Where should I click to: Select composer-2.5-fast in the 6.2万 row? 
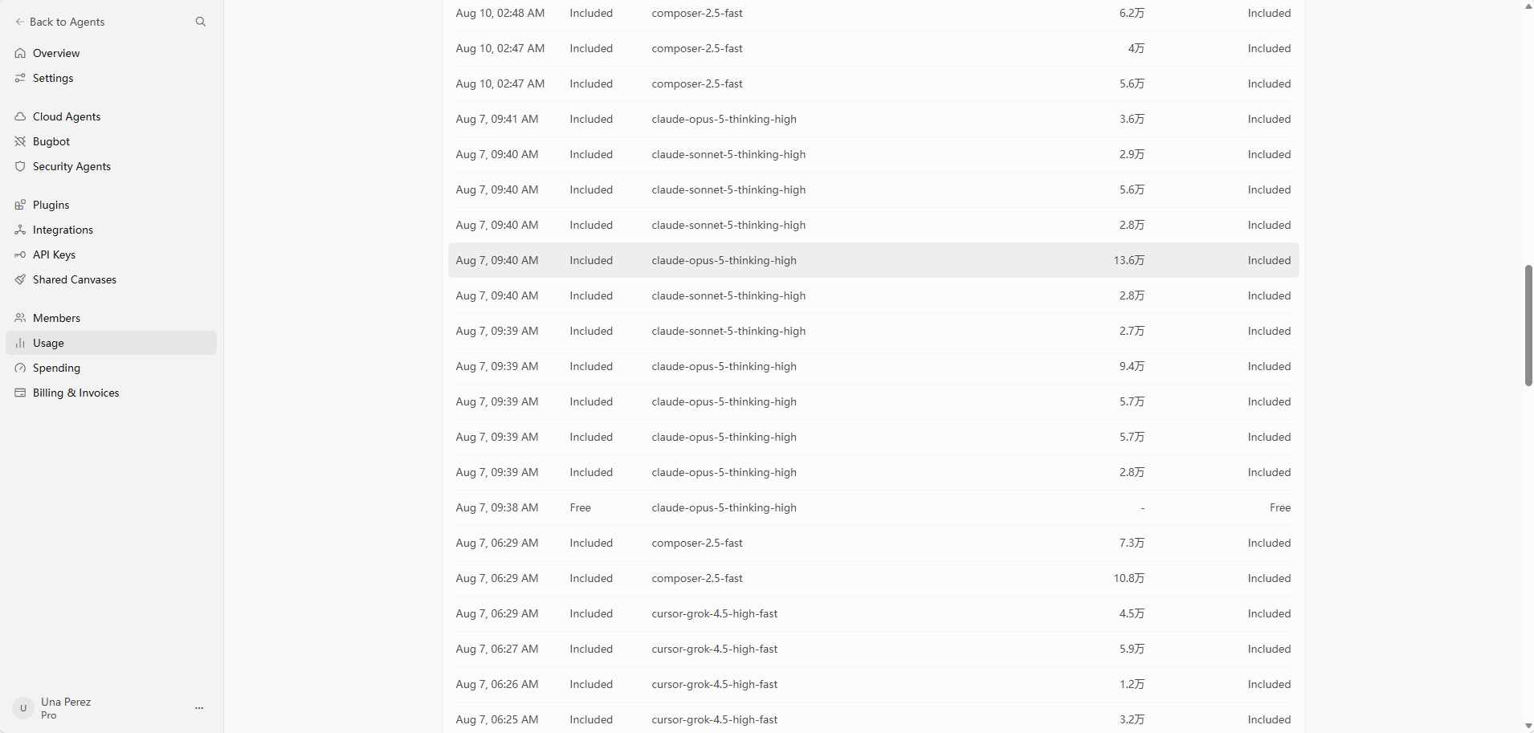[x=697, y=13]
